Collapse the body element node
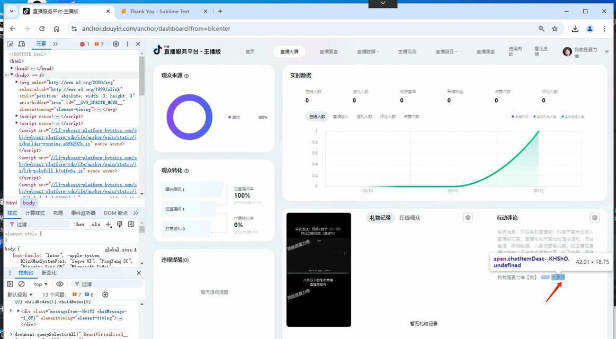 [12, 75]
